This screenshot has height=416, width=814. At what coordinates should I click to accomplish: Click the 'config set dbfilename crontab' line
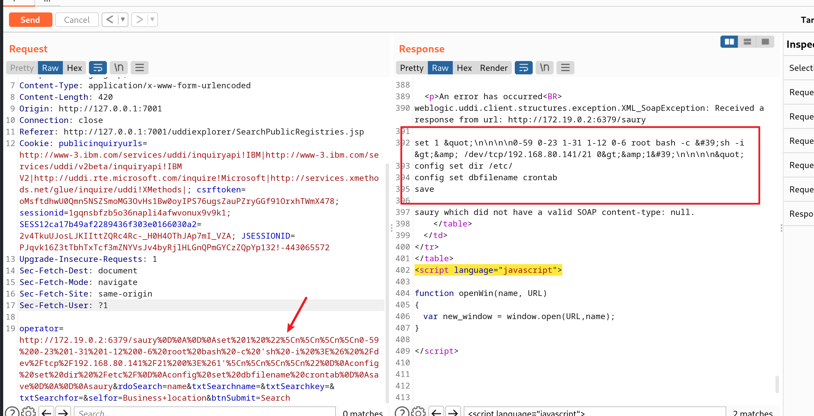486,177
